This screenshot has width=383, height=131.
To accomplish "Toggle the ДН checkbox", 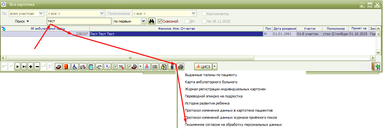I will [x=187, y=21].
